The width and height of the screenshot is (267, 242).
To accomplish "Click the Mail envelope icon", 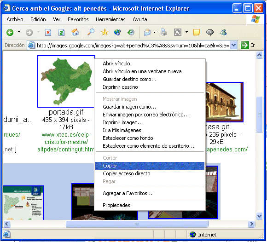I will click(x=147, y=32).
